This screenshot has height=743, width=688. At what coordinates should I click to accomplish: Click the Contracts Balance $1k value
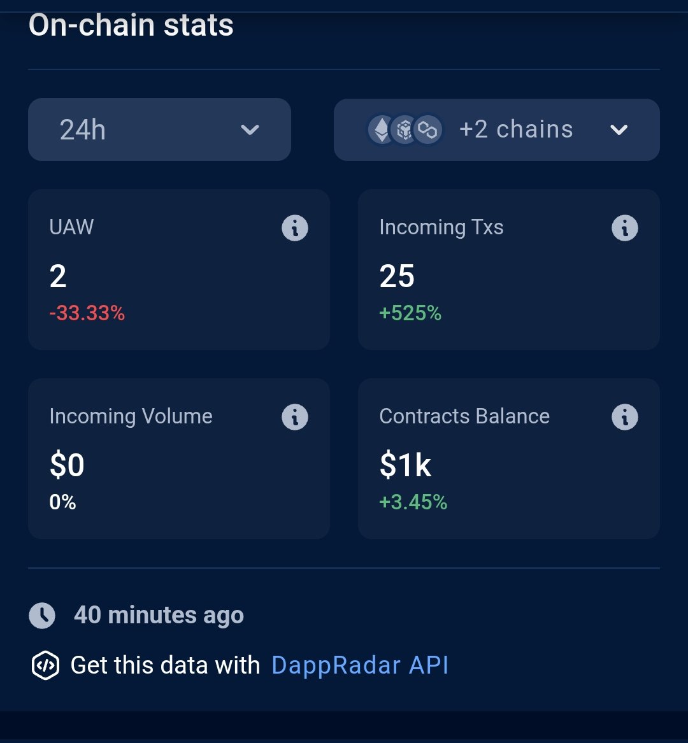(405, 465)
